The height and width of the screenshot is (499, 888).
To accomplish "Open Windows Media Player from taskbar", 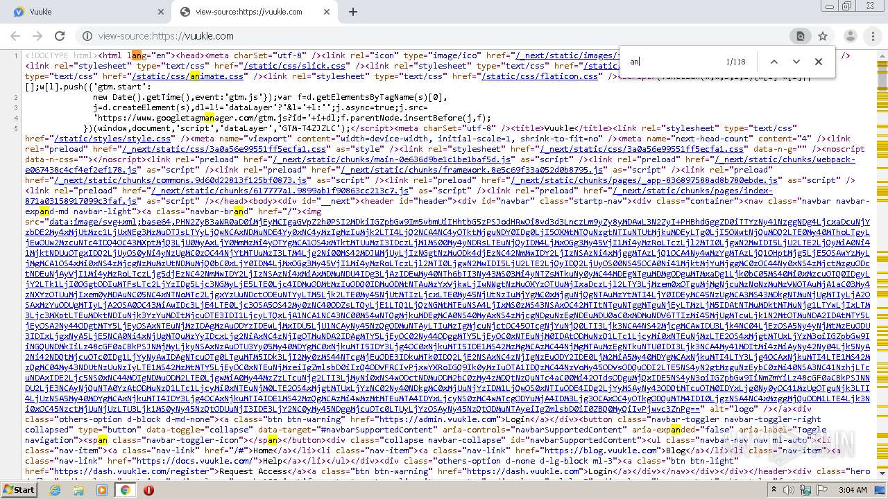I will [x=102, y=489].
